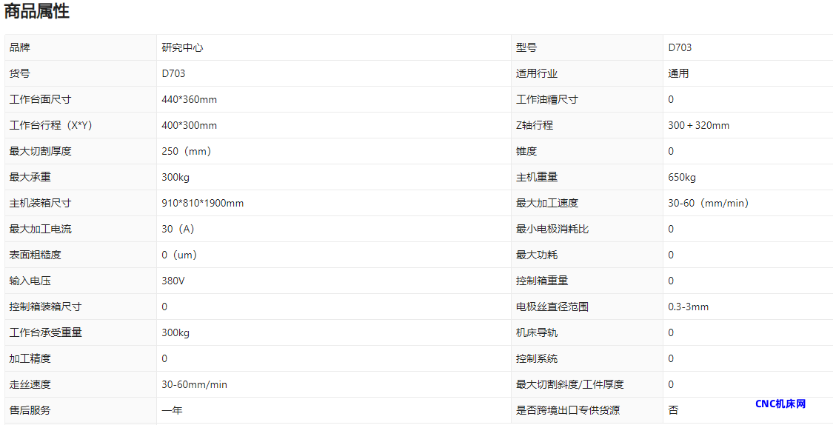
Task: Click the 表面粗糙度 value 0(um)
Action: coord(179,255)
